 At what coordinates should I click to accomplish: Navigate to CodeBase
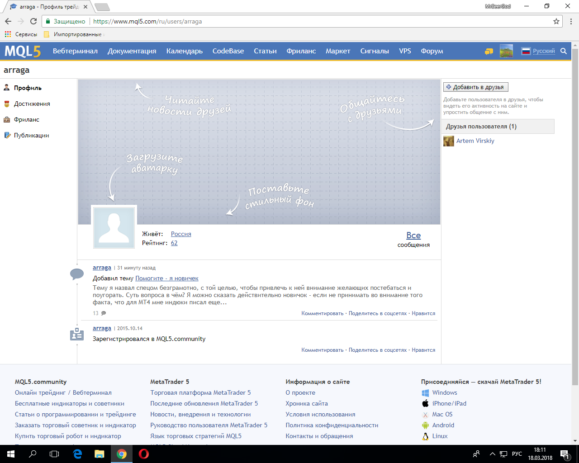click(228, 51)
